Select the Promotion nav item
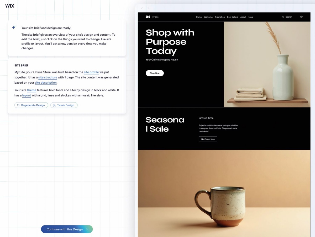315x237 pixels. point(220,17)
